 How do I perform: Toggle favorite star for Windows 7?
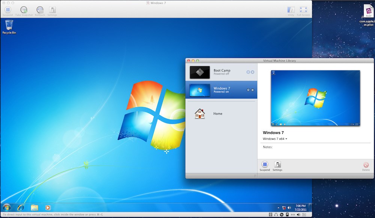(248, 90)
